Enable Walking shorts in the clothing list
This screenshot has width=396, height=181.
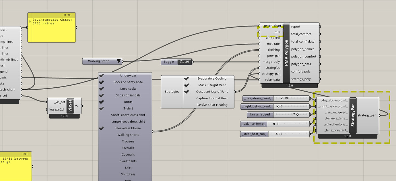(102, 134)
